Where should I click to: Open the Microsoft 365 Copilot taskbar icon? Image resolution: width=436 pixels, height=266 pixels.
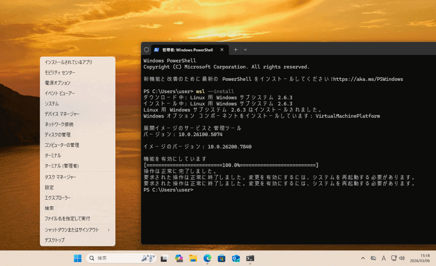[x=178, y=258]
